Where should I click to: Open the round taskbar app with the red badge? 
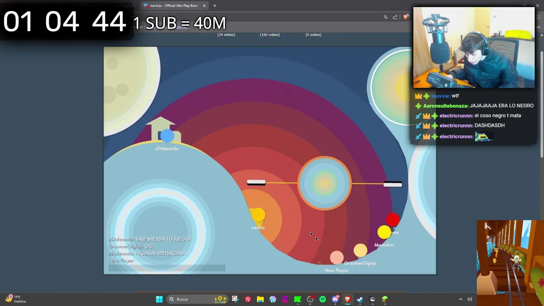[310, 299]
